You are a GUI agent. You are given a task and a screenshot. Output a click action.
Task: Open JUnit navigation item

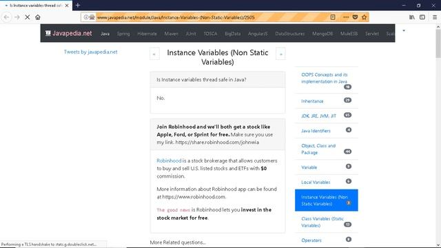click(x=191, y=34)
